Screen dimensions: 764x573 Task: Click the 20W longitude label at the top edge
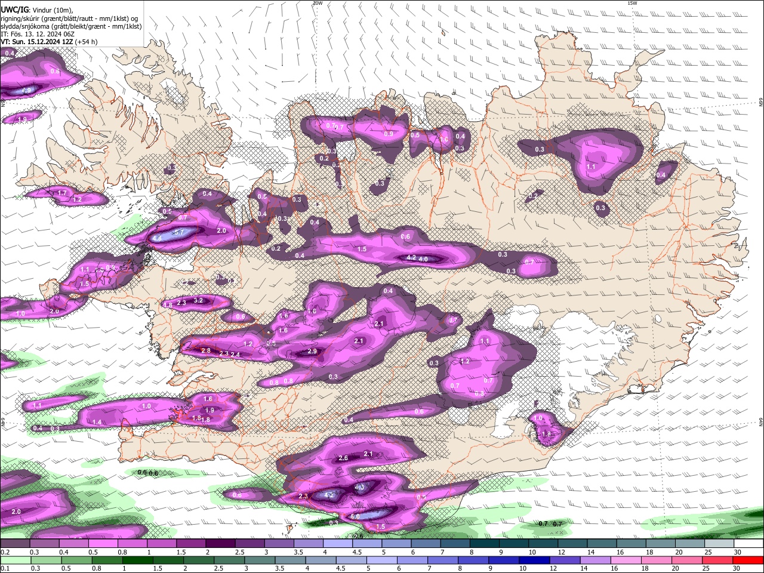[318, 3]
